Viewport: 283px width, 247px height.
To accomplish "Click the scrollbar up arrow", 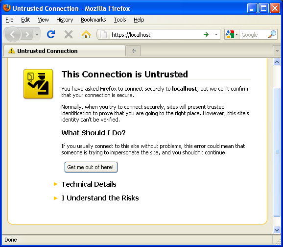I will tap(277, 62).
